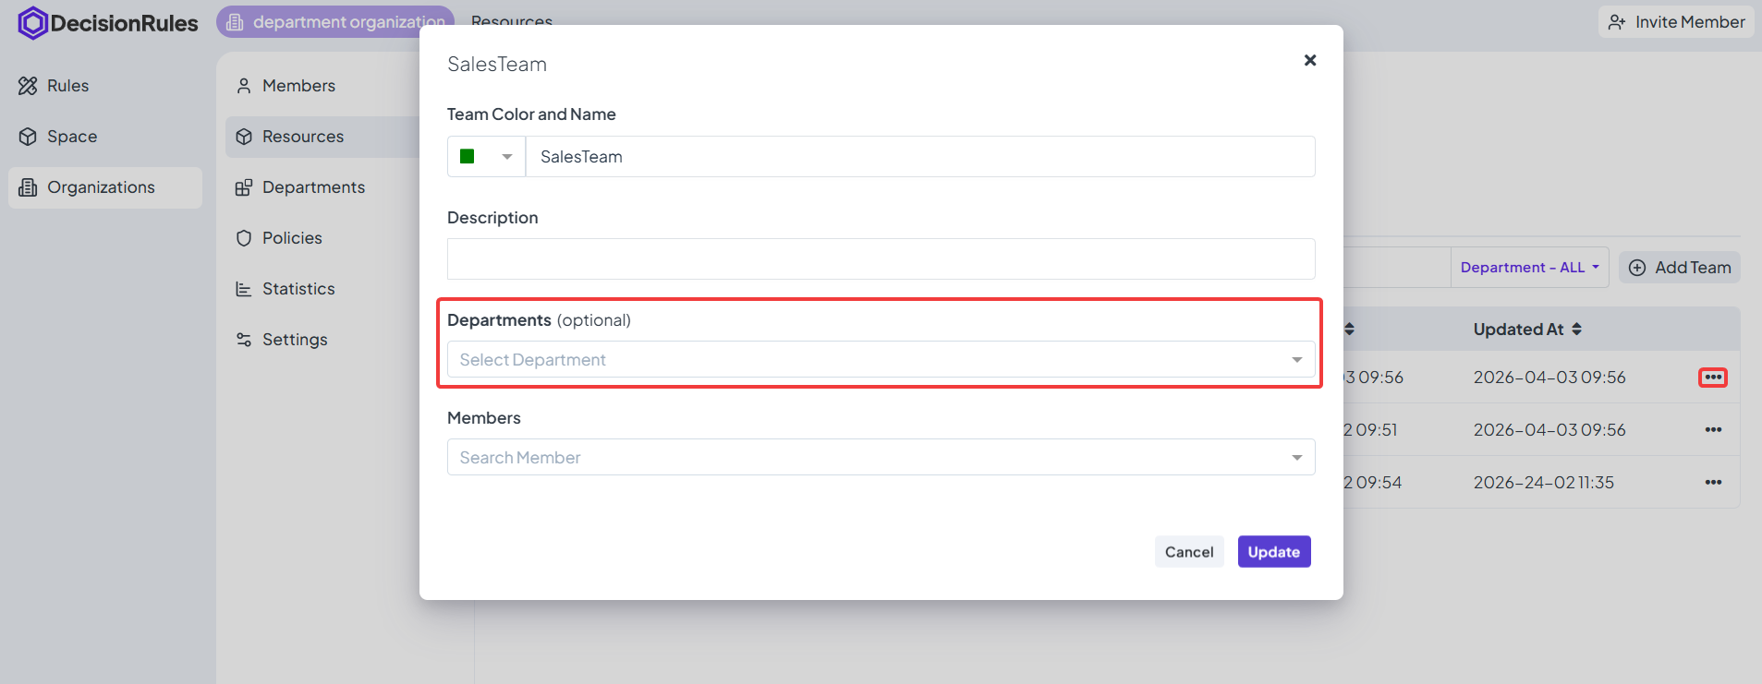
Task: Click the Policies shield icon
Action: (244, 238)
